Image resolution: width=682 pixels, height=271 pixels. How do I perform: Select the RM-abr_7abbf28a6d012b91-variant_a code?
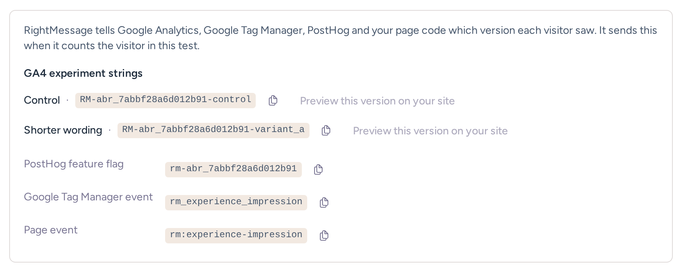[x=214, y=130]
